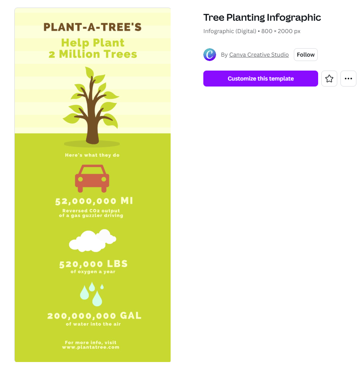The width and height of the screenshot is (360, 370).
Task: Select the white cloud icon
Action: point(92,240)
